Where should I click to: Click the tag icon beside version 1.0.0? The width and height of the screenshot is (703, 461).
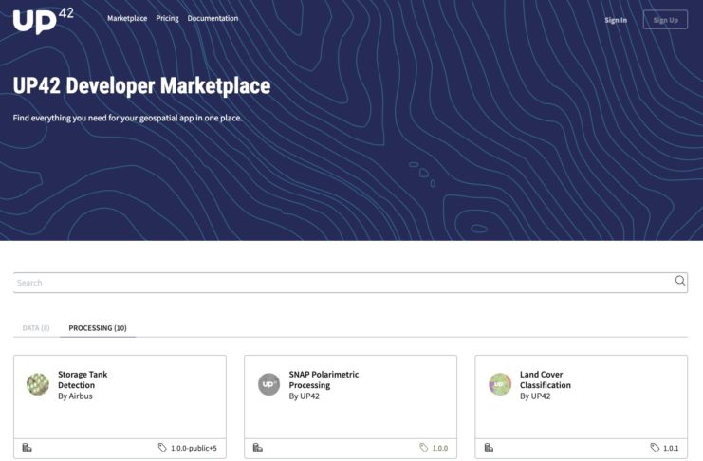pyautogui.click(x=424, y=448)
